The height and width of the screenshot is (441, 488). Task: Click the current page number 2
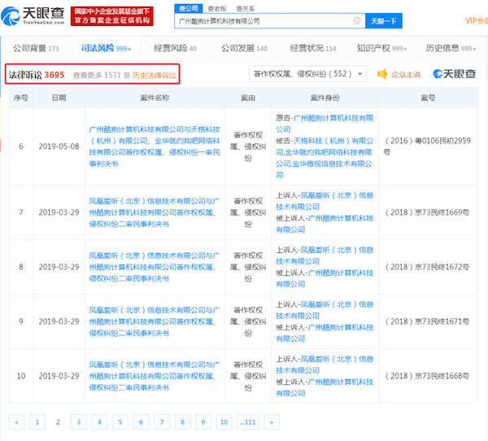(x=58, y=422)
